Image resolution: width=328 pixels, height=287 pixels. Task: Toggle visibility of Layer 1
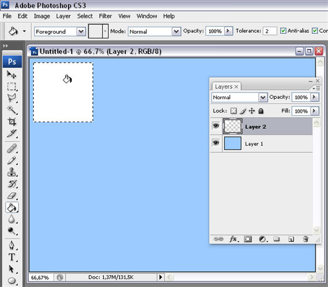216,143
